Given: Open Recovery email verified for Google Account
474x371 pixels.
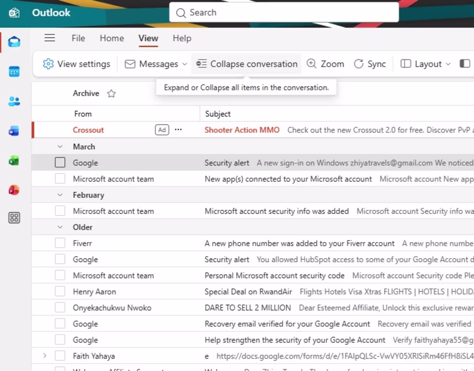Looking at the screenshot, I should pos(253,324).
